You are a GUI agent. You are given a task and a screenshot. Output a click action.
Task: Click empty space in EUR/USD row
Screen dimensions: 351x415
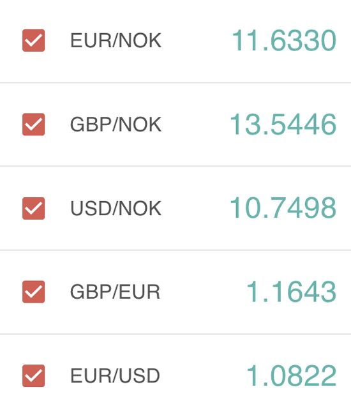[204, 375]
